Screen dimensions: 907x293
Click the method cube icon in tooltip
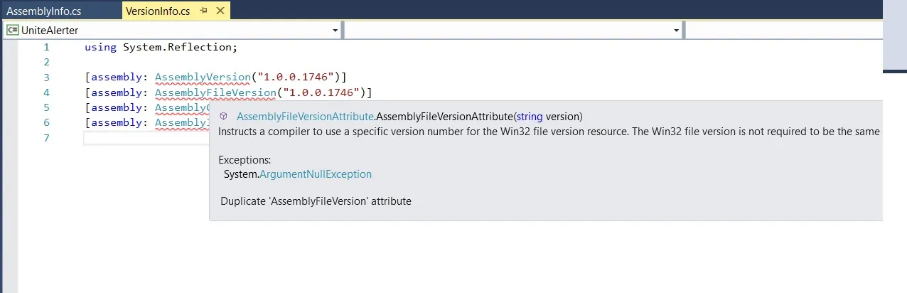coord(223,116)
